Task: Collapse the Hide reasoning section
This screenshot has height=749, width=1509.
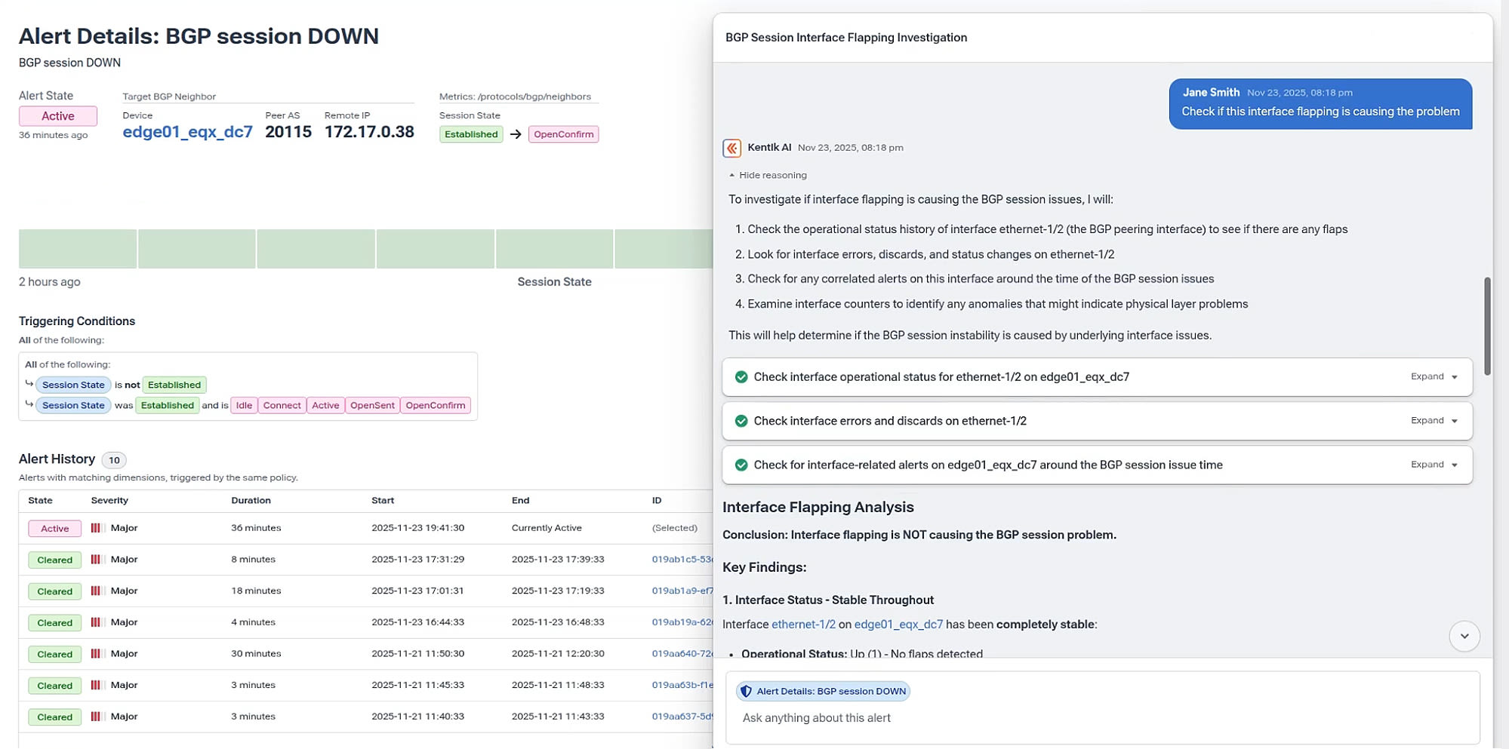Action: coord(768,175)
